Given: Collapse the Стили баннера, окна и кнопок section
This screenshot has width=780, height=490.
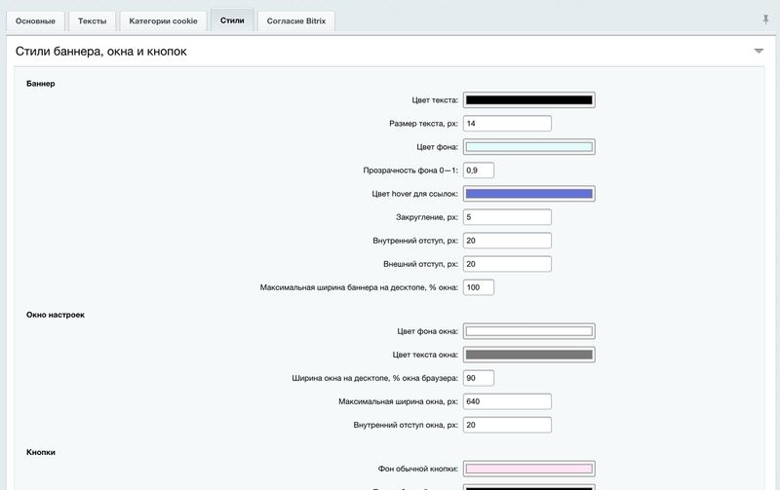Looking at the screenshot, I should coord(759,51).
